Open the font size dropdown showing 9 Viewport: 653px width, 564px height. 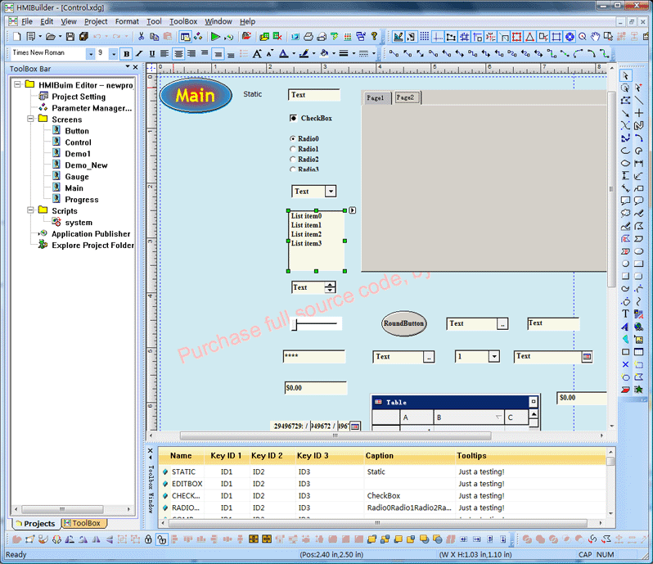click(112, 53)
